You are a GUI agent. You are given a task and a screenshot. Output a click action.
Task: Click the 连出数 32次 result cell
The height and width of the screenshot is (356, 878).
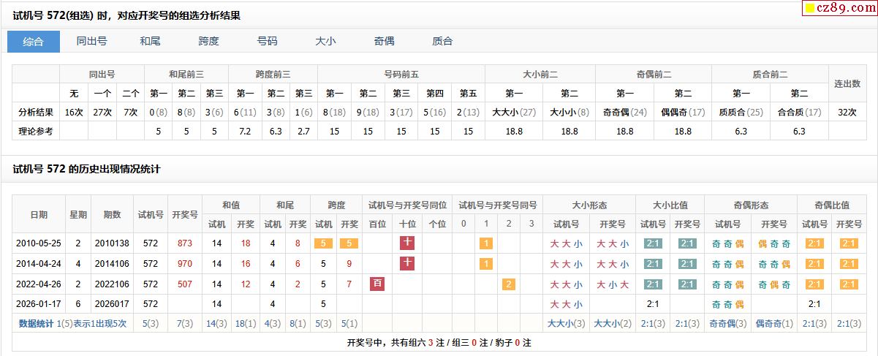pyautogui.click(x=847, y=113)
